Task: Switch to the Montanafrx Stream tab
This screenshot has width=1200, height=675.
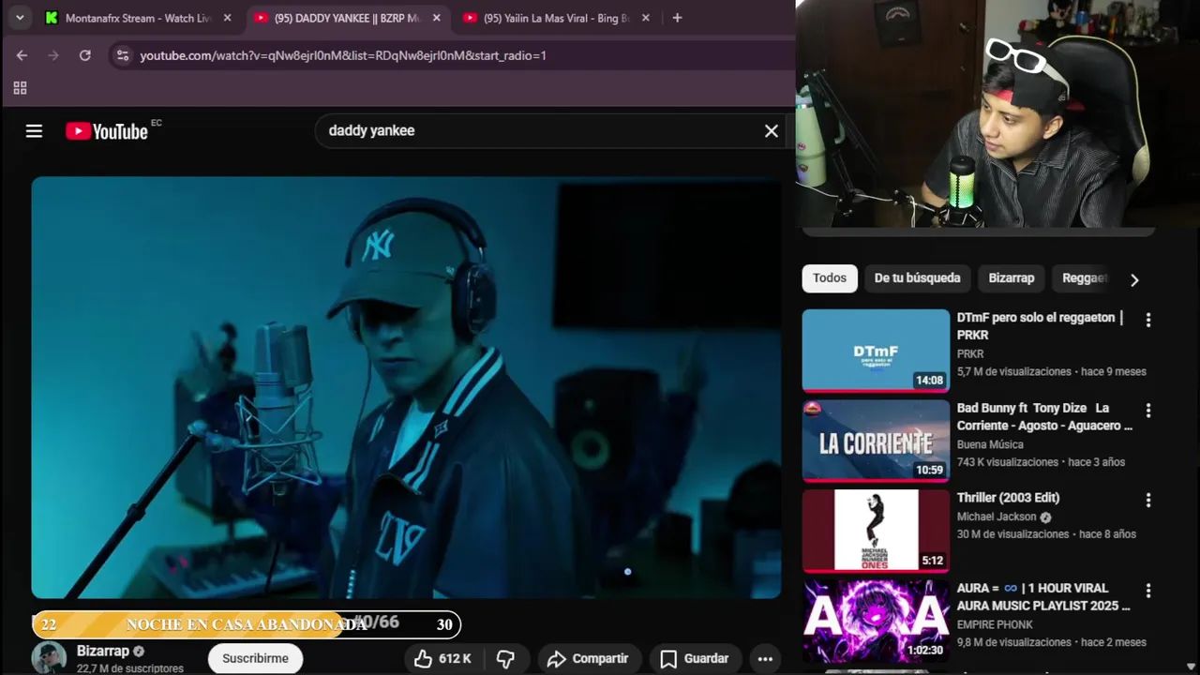Action: pos(138,18)
